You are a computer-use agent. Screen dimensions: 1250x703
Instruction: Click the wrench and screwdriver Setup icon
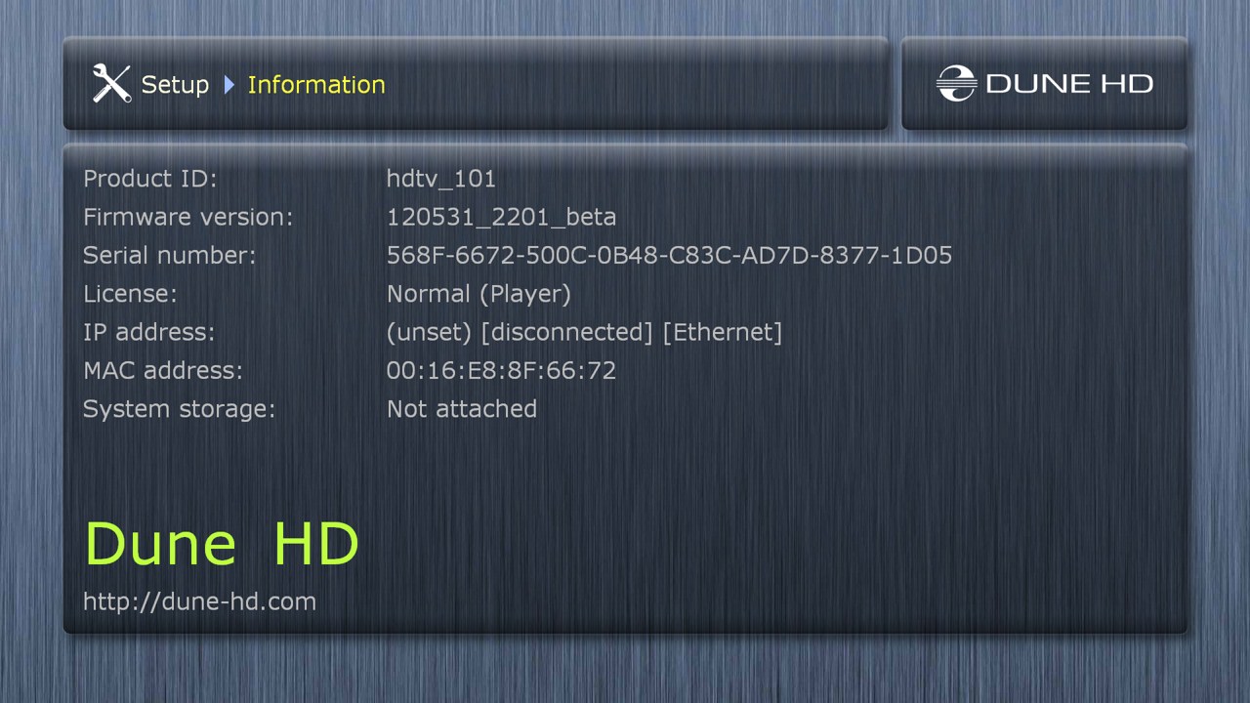pyautogui.click(x=111, y=84)
